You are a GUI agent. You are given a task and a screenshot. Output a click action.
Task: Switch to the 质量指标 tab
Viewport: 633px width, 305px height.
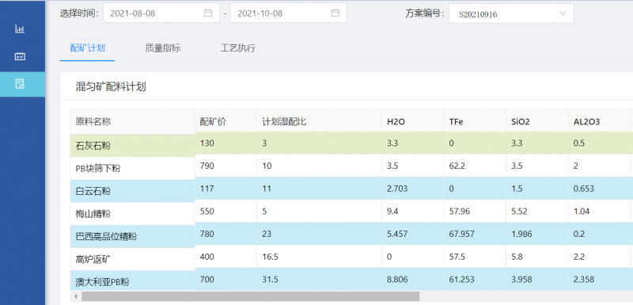tap(163, 48)
